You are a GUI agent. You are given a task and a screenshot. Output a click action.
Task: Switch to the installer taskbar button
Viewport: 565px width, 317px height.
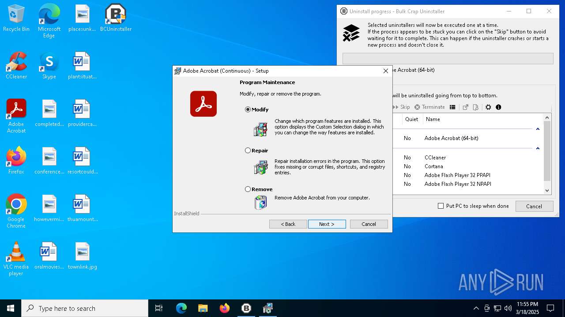[x=267, y=308]
